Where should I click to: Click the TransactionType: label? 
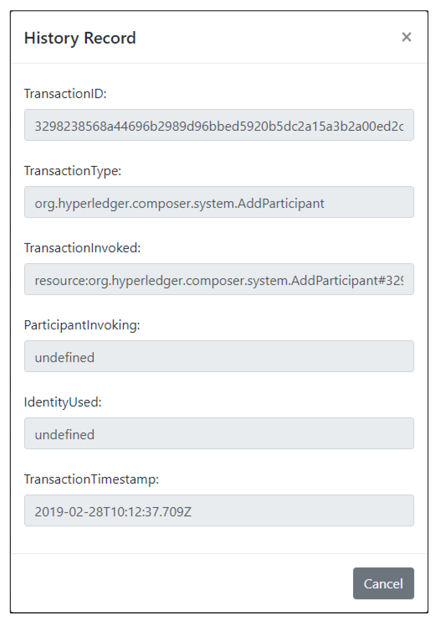pos(73,171)
